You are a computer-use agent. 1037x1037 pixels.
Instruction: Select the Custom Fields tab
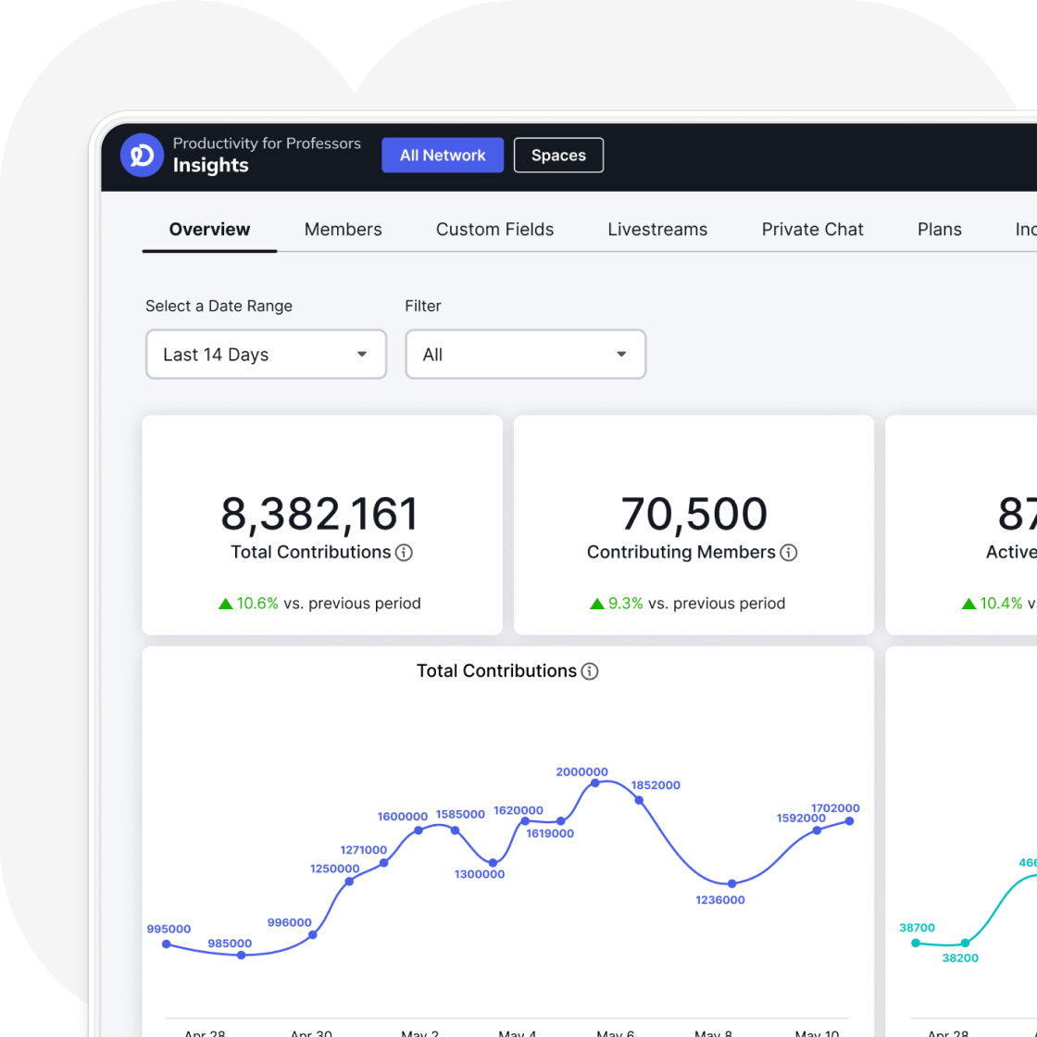point(494,229)
